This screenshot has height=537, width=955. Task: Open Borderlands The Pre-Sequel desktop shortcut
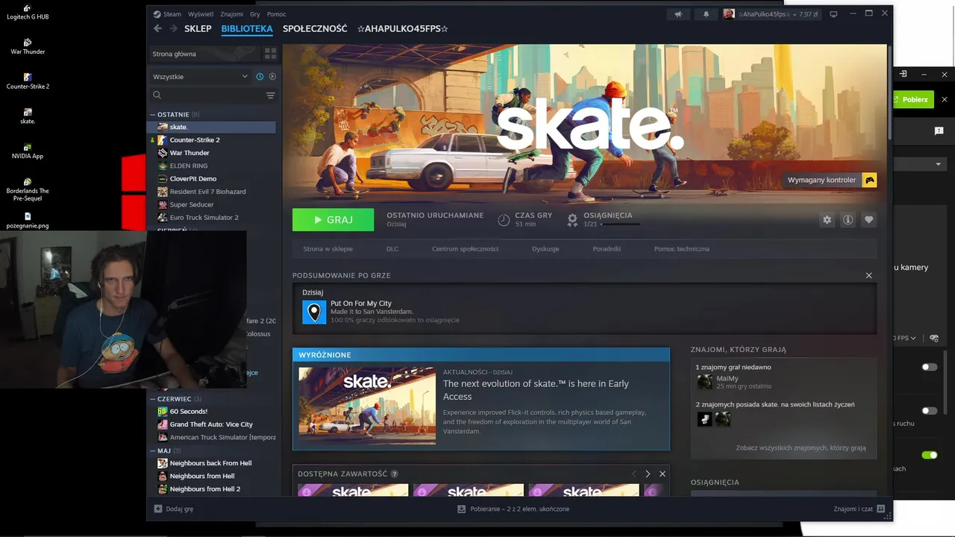(x=28, y=190)
